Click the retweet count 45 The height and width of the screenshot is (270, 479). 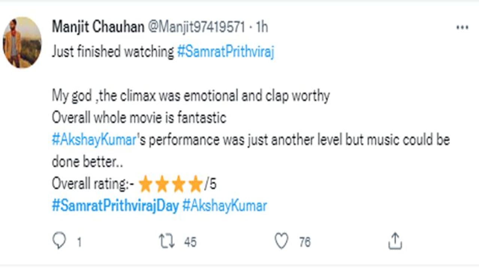[x=190, y=242]
